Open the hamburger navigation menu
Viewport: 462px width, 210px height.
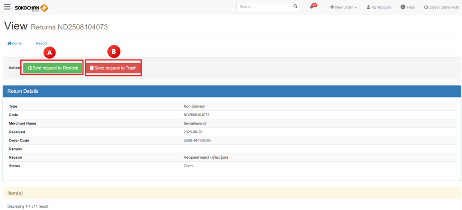tap(7, 7)
